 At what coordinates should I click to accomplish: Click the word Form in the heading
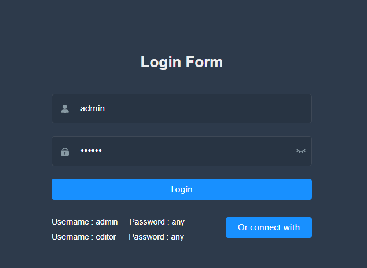204,62
